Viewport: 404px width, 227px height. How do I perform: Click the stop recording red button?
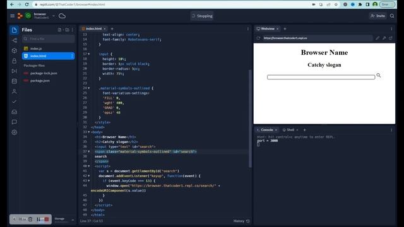tap(47, 219)
